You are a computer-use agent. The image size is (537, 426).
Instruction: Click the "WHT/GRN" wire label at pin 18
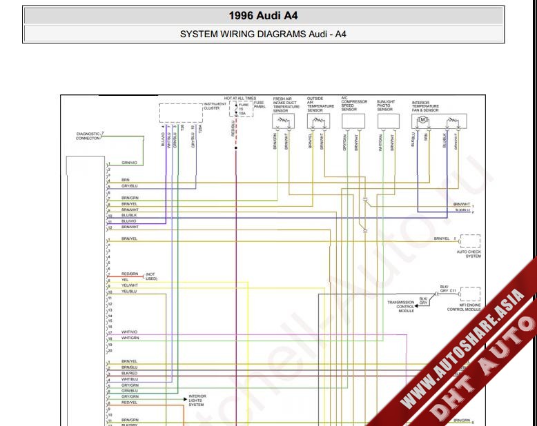point(130,338)
